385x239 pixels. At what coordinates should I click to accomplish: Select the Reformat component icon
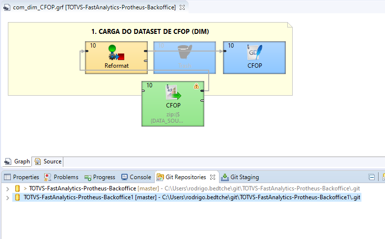pyautogui.click(x=116, y=53)
